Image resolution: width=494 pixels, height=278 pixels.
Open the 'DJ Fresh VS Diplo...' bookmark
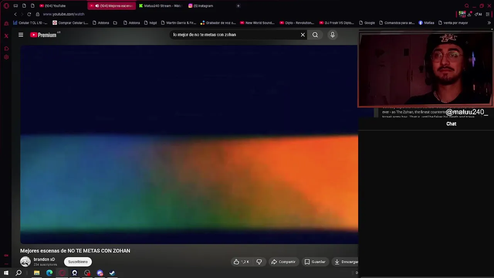click(x=337, y=23)
